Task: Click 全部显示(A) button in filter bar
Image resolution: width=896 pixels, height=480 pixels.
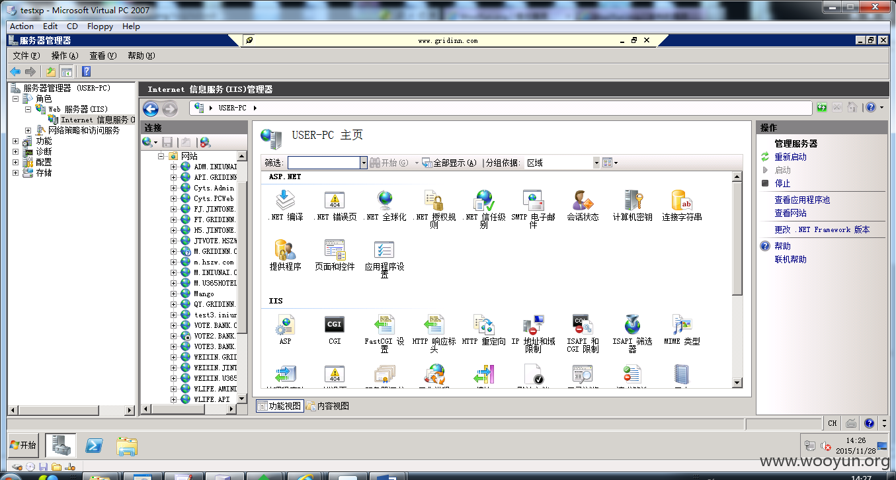Action: click(449, 163)
